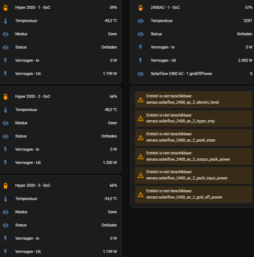254x257 pixels.
Task: Click the 59% SoC value
Action: point(113,8)
